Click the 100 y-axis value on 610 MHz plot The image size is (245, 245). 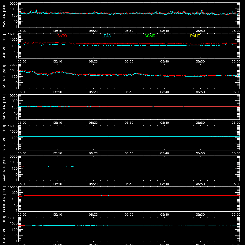coord(15,77)
